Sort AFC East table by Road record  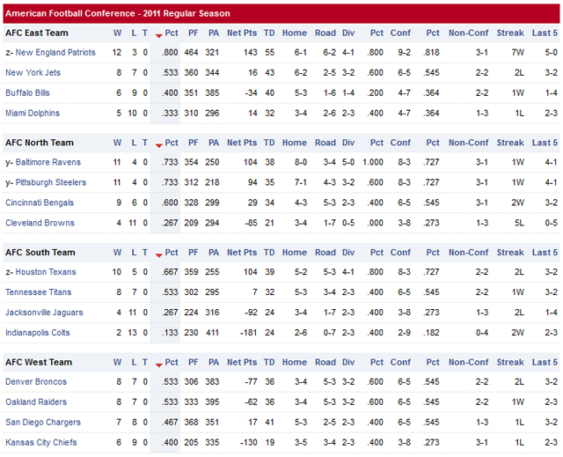click(x=325, y=33)
